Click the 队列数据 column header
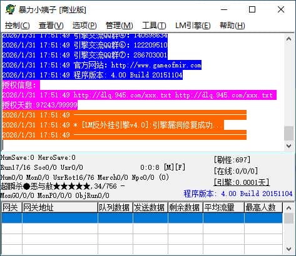The height and width of the screenshot is (256, 296). 115,207
